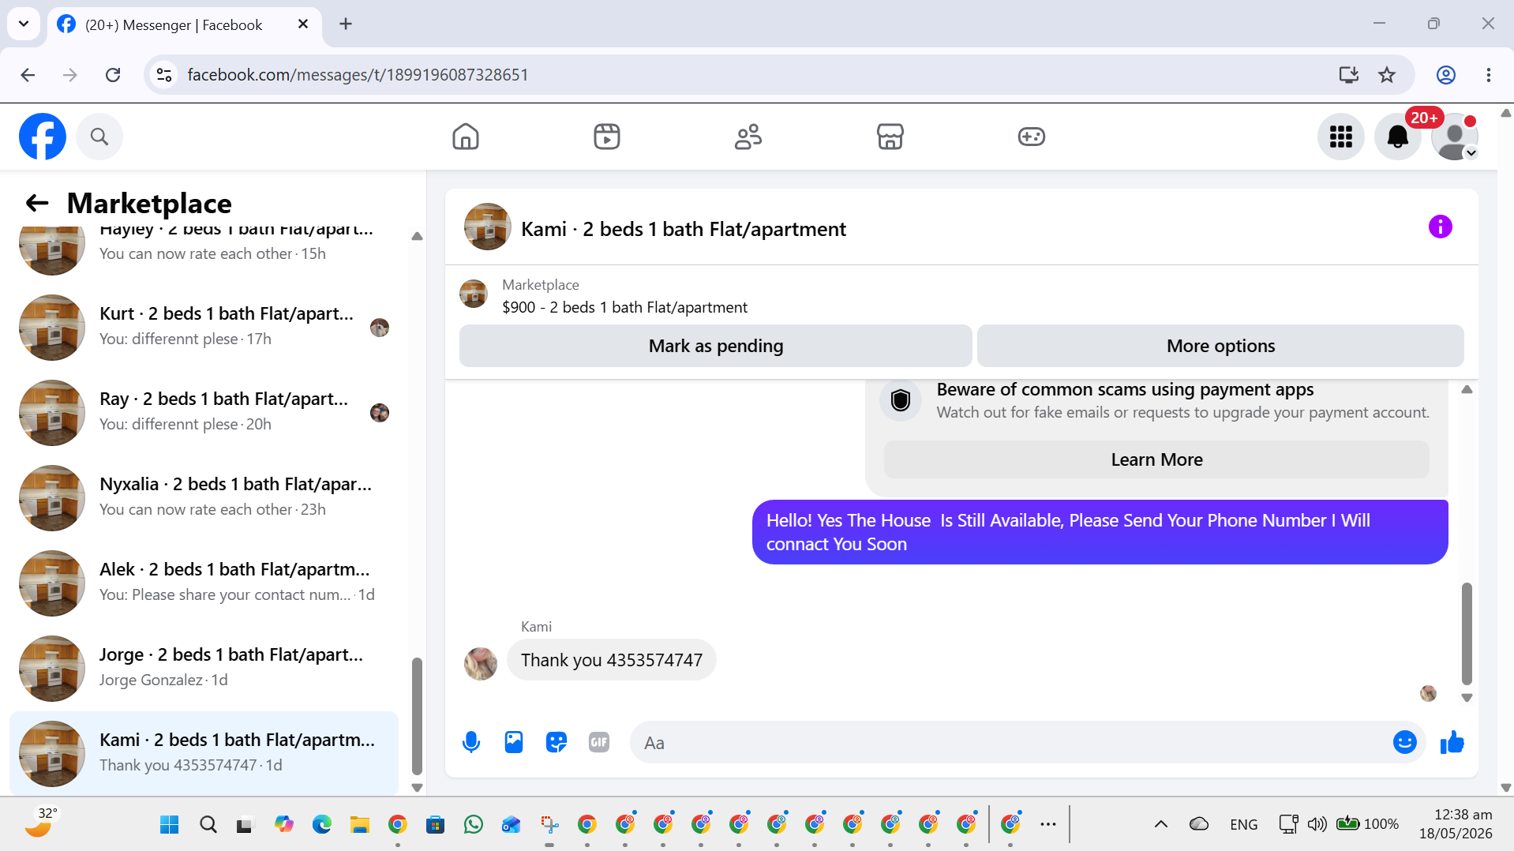Open WhatsApp from taskbar
The width and height of the screenshot is (1514, 851).
point(474,825)
